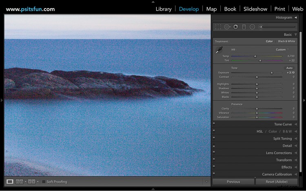The width and height of the screenshot is (306, 191).
Task: Expand the Tone Curve panel triangle
Action: click(x=296, y=124)
